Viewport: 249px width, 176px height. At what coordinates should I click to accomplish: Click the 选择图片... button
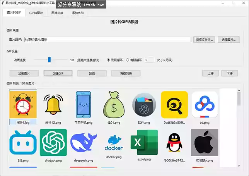(229, 40)
